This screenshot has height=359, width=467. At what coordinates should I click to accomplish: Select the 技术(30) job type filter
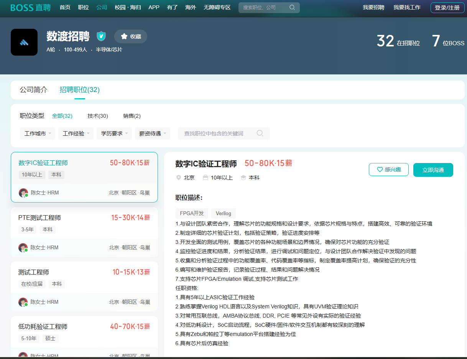pos(97,116)
